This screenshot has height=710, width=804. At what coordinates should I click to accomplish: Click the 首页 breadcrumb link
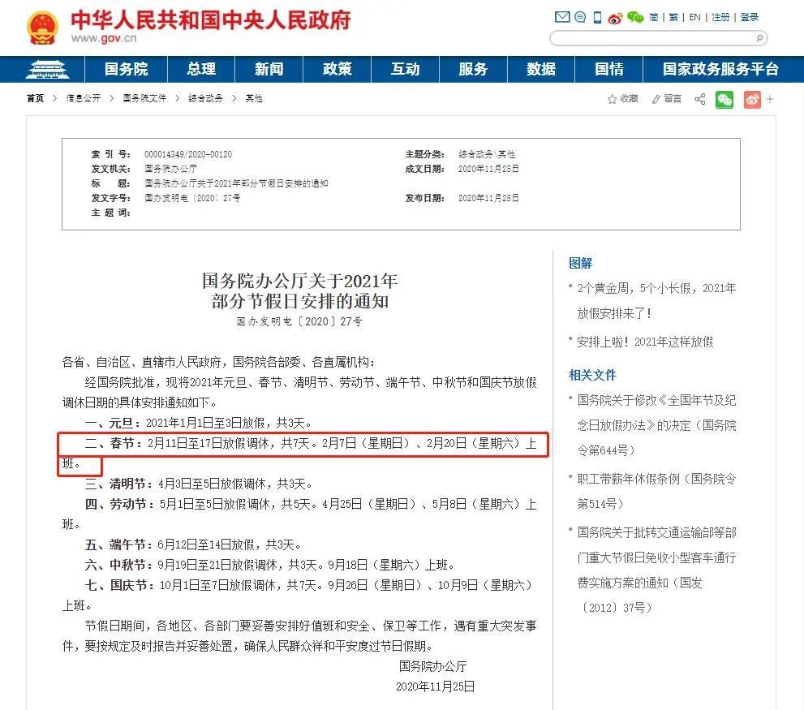[34, 97]
